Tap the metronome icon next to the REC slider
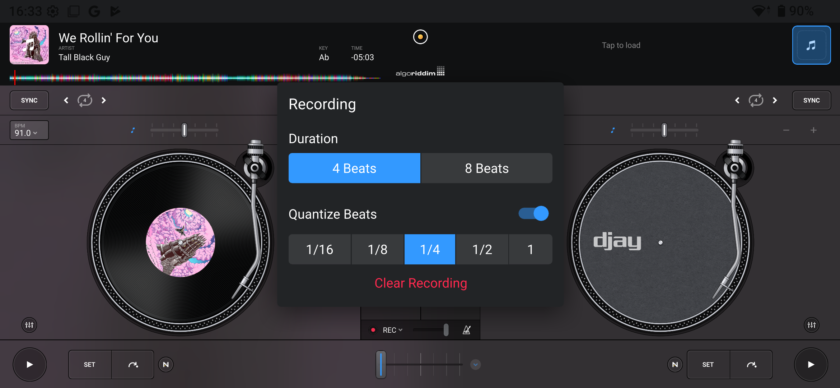This screenshot has width=840, height=388. click(x=466, y=329)
